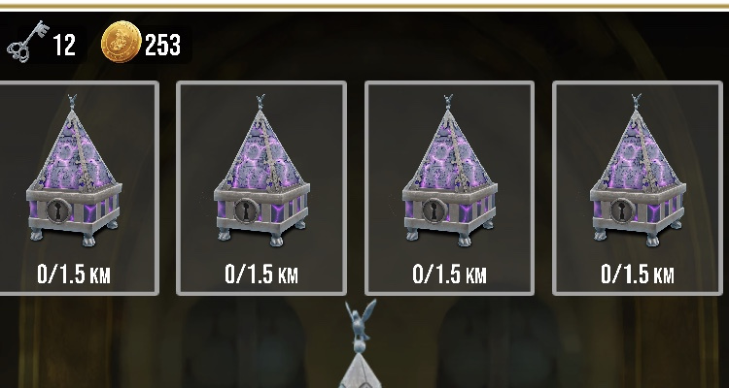
Task: Select the key count showing 12
Action: [64, 46]
